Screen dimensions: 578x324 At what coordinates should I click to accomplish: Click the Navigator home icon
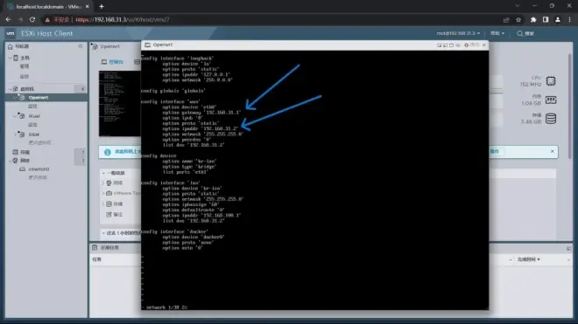pyautogui.click(x=11, y=46)
